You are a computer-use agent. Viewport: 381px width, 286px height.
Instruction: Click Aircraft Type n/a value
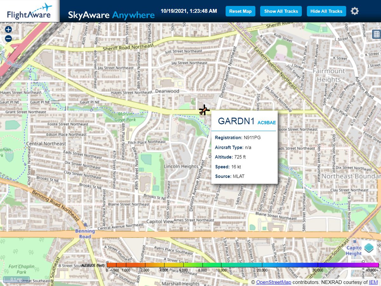tap(248, 147)
